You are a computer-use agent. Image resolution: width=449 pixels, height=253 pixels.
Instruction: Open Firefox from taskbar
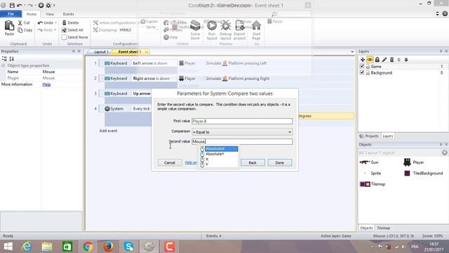coord(108,247)
